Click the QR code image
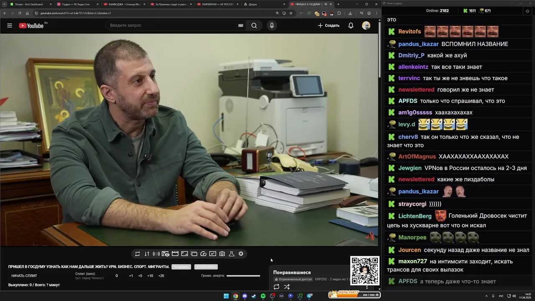This screenshot has height=301, width=535. (x=365, y=271)
